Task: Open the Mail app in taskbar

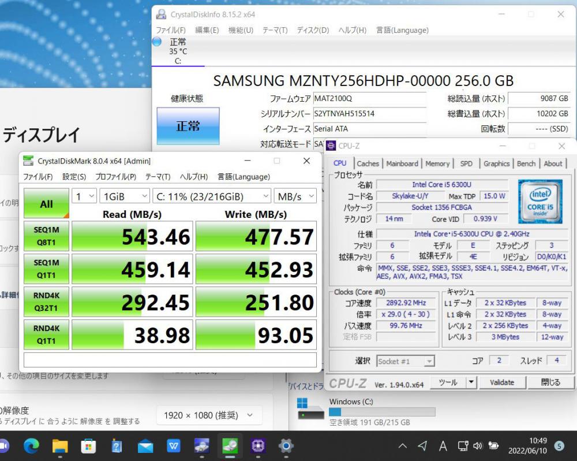Action: pyautogui.click(x=145, y=446)
